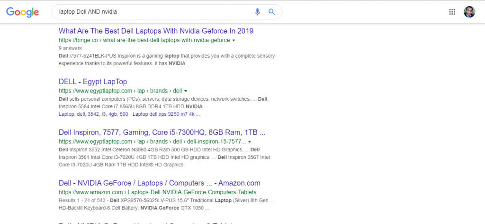Open 'Dell - NVIDIA GeForce / Laptops / Computers ... - Amazon.com'
Image resolution: width=485 pixels, height=224 pixels.
pyautogui.click(x=159, y=183)
